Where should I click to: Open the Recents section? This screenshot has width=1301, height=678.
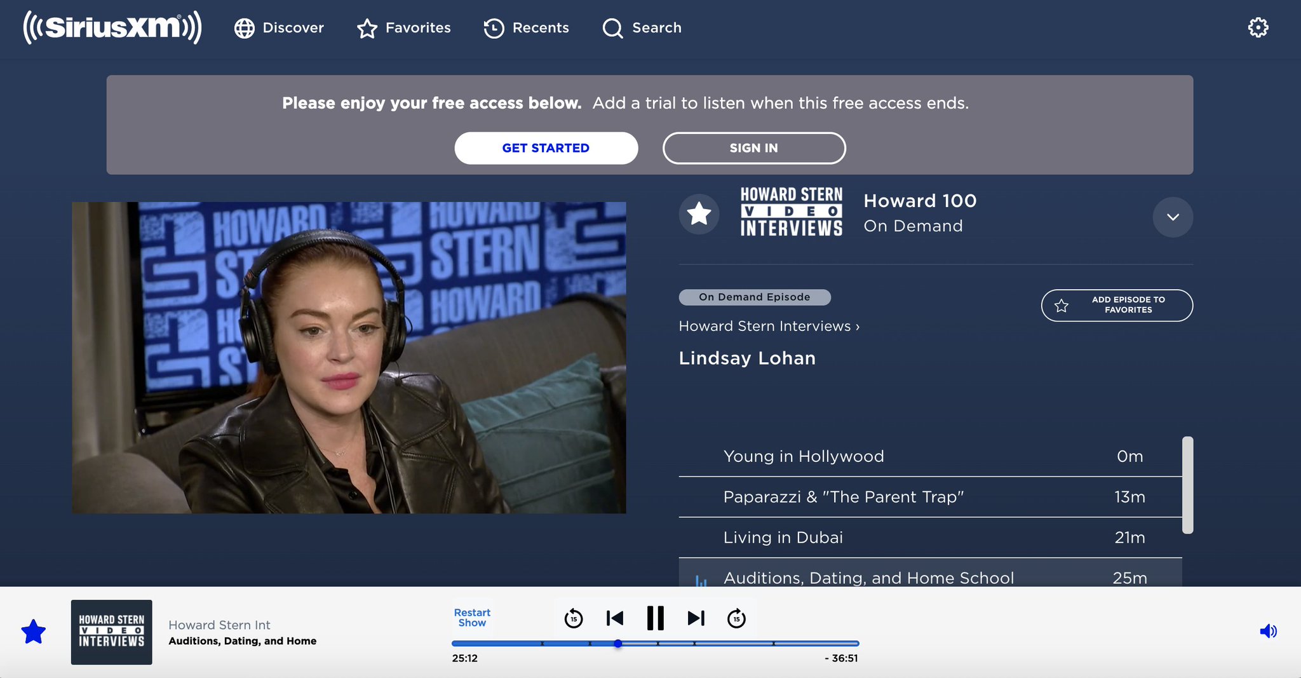(x=526, y=28)
